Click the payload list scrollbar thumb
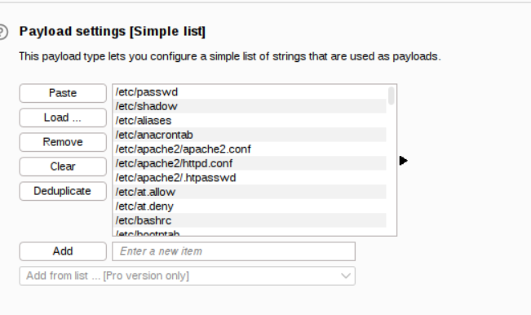The width and height of the screenshot is (531, 315). click(392, 95)
